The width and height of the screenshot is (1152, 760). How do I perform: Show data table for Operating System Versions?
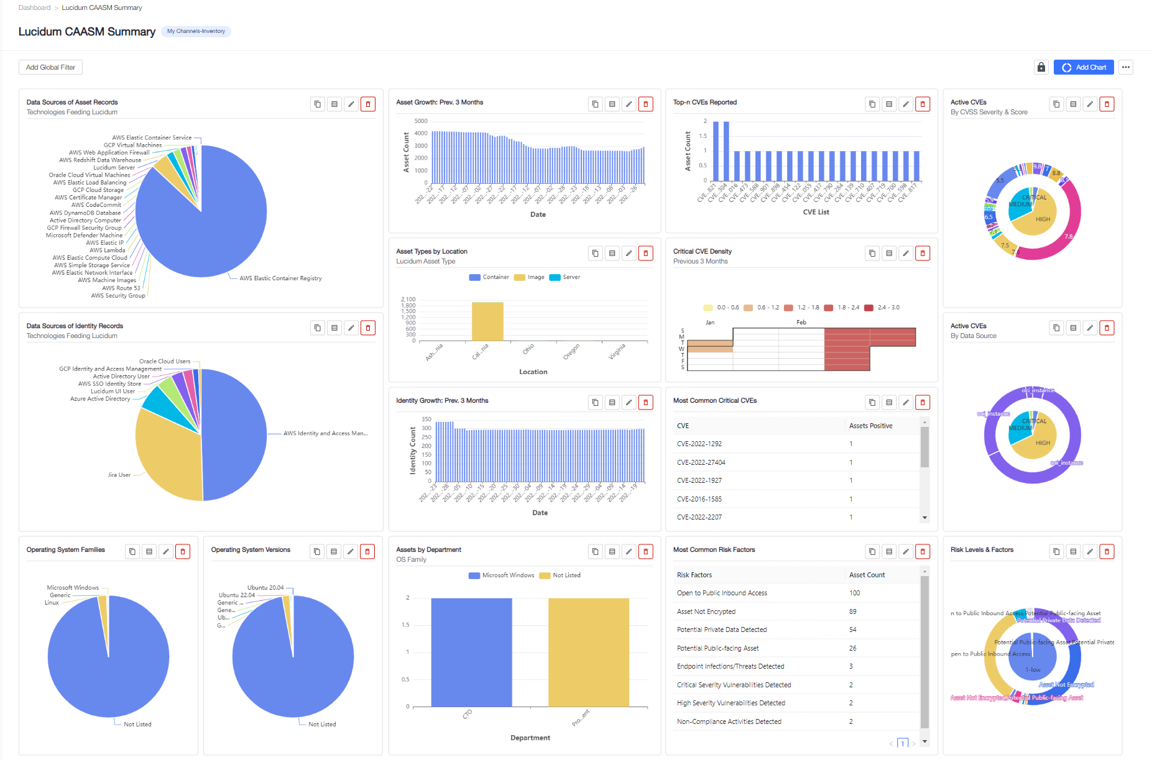tap(334, 552)
